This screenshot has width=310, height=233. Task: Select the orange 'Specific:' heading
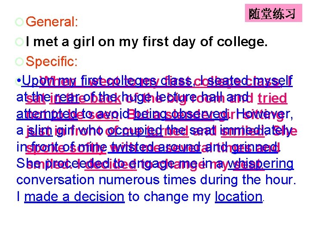coord(52,61)
